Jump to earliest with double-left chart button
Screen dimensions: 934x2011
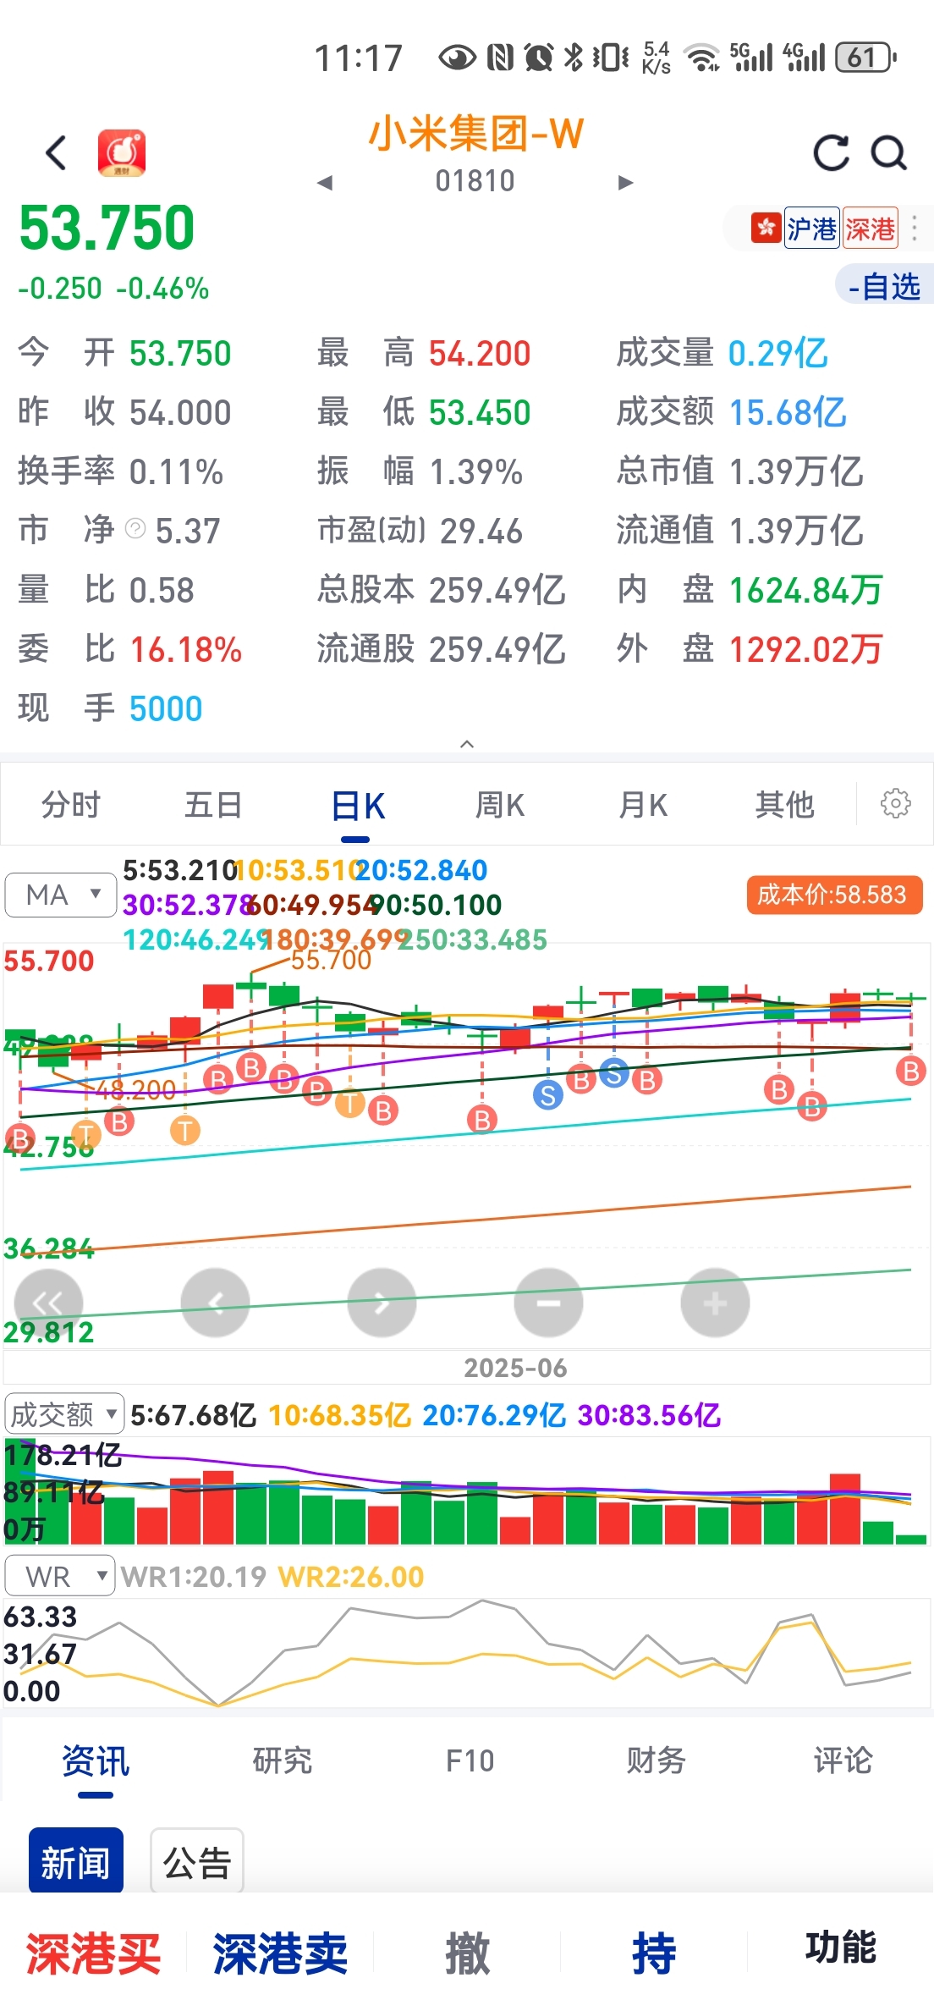click(x=48, y=1302)
